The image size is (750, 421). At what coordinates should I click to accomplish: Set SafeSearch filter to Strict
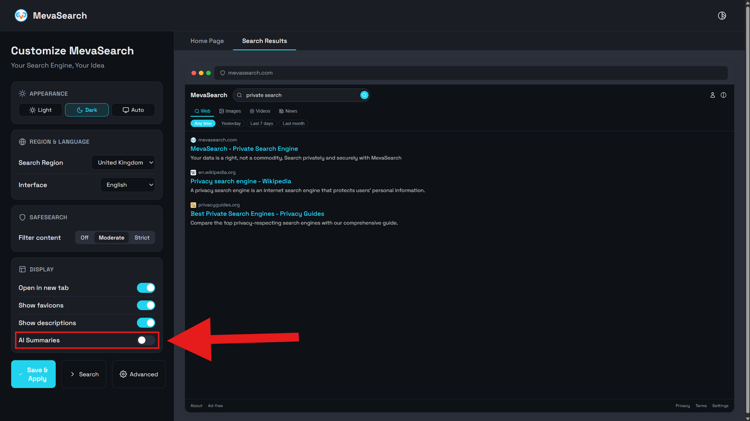(x=142, y=238)
